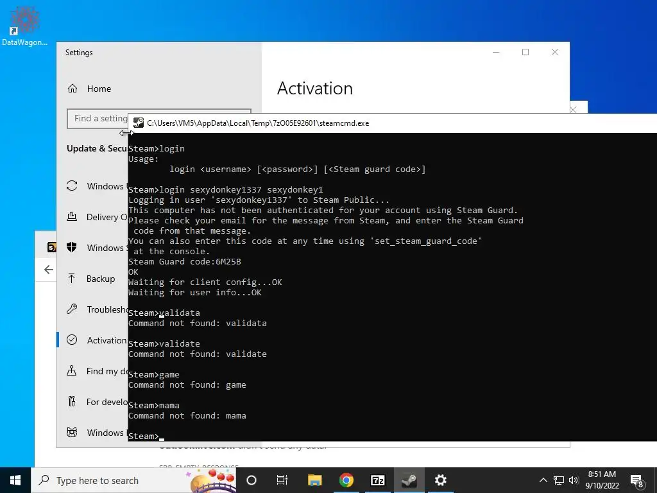Click the Activation checkmark circle icon
657x493 pixels.
(x=72, y=340)
